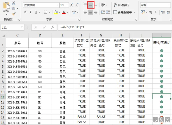Viewport: 172px width, 125px height.
Task: Click cell MX62485070A1
Action: pos(17,51)
